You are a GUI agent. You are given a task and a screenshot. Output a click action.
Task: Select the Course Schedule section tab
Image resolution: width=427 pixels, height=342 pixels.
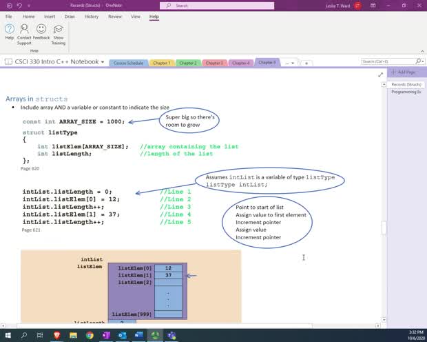(128, 63)
